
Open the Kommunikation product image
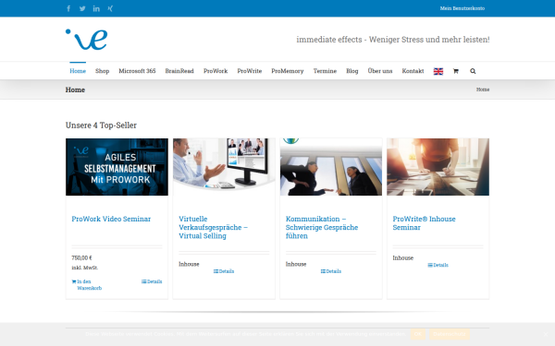pyautogui.click(x=331, y=167)
